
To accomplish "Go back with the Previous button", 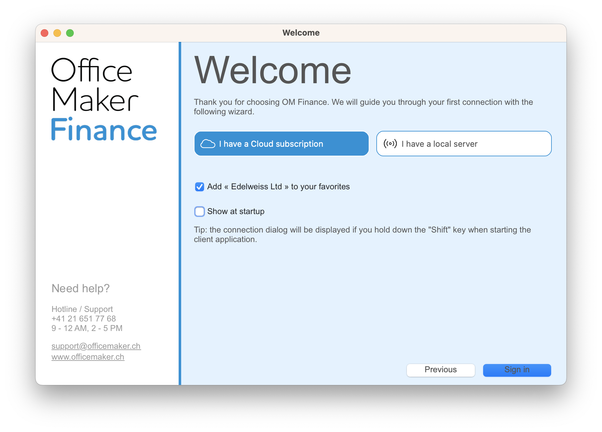I will click(441, 370).
